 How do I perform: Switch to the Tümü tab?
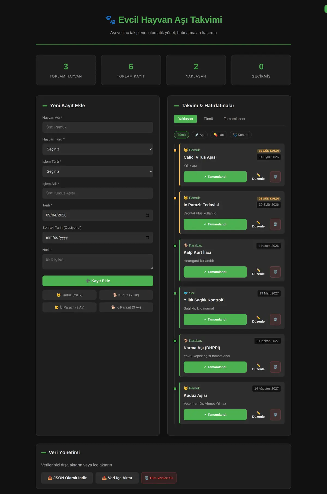(x=208, y=119)
